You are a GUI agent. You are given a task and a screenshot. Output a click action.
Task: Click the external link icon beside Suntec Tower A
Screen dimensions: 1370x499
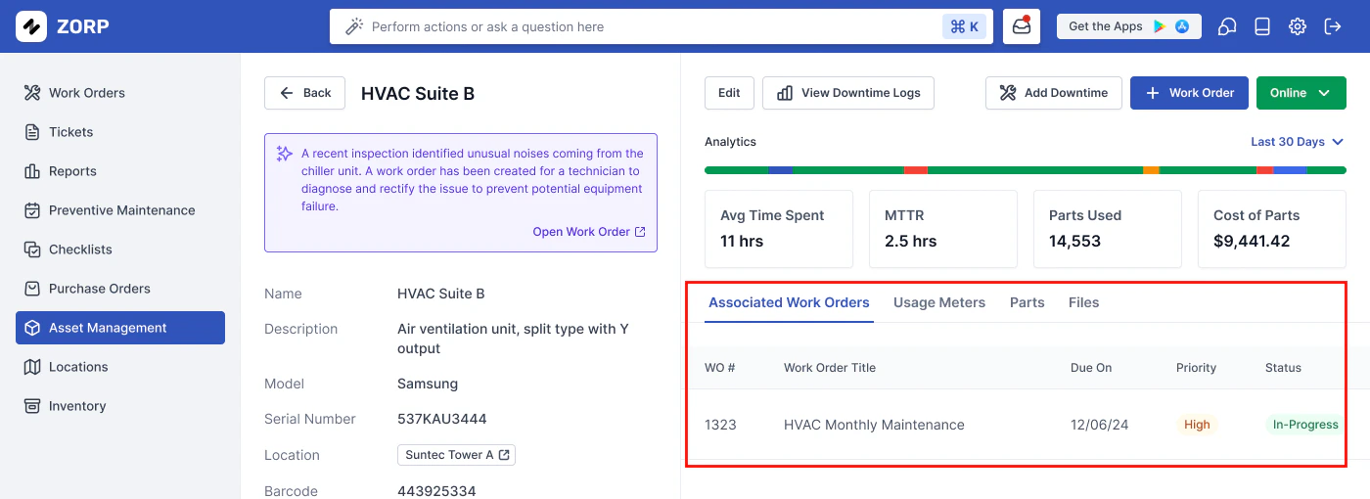(504, 455)
